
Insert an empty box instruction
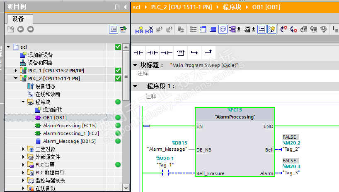click(181, 53)
